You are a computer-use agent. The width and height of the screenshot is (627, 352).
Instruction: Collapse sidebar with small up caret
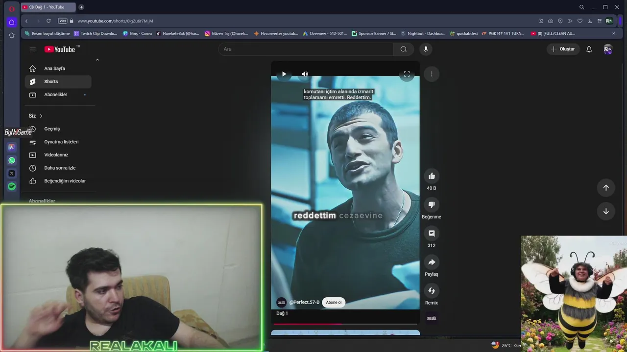[97, 60]
